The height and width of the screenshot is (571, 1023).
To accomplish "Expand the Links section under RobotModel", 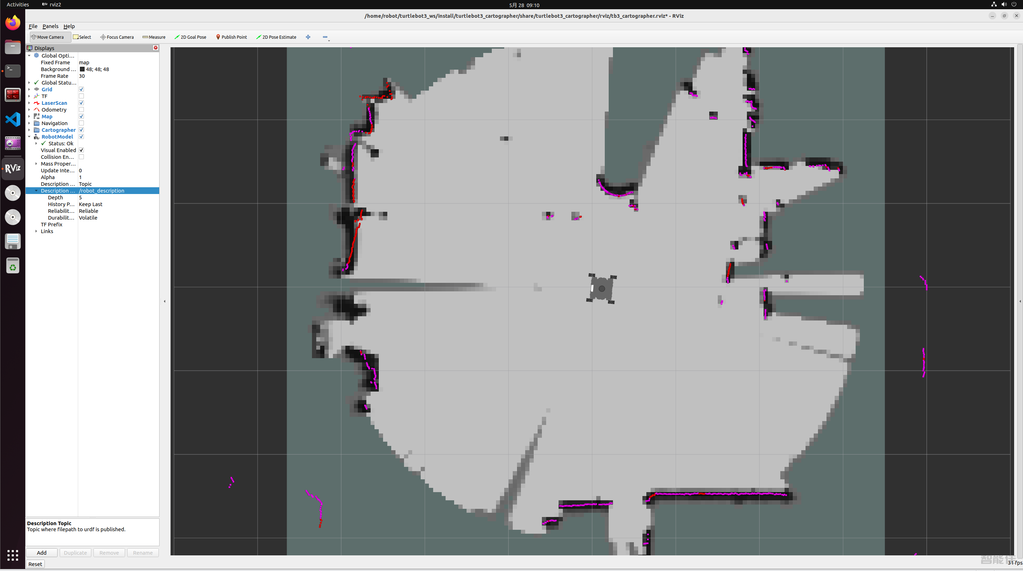I will point(36,231).
